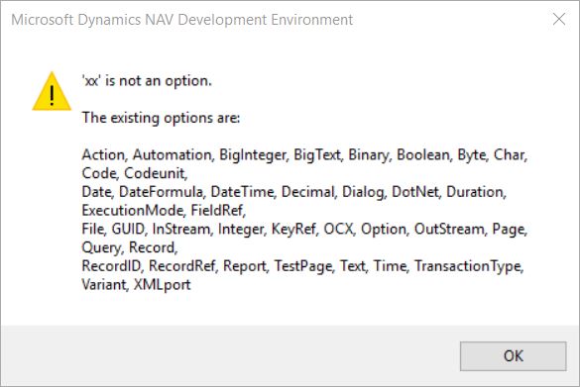
Task: Click the word Codeunit in the list
Action: click(x=156, y=173)
